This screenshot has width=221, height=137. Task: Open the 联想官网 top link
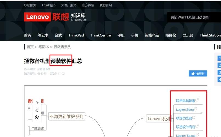pos(106,5)
